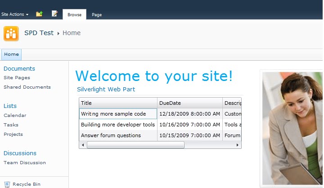The height and width of the screenshot is (188, 324).
Task: Open the Calendar list
Action: [x=15, y=115]
